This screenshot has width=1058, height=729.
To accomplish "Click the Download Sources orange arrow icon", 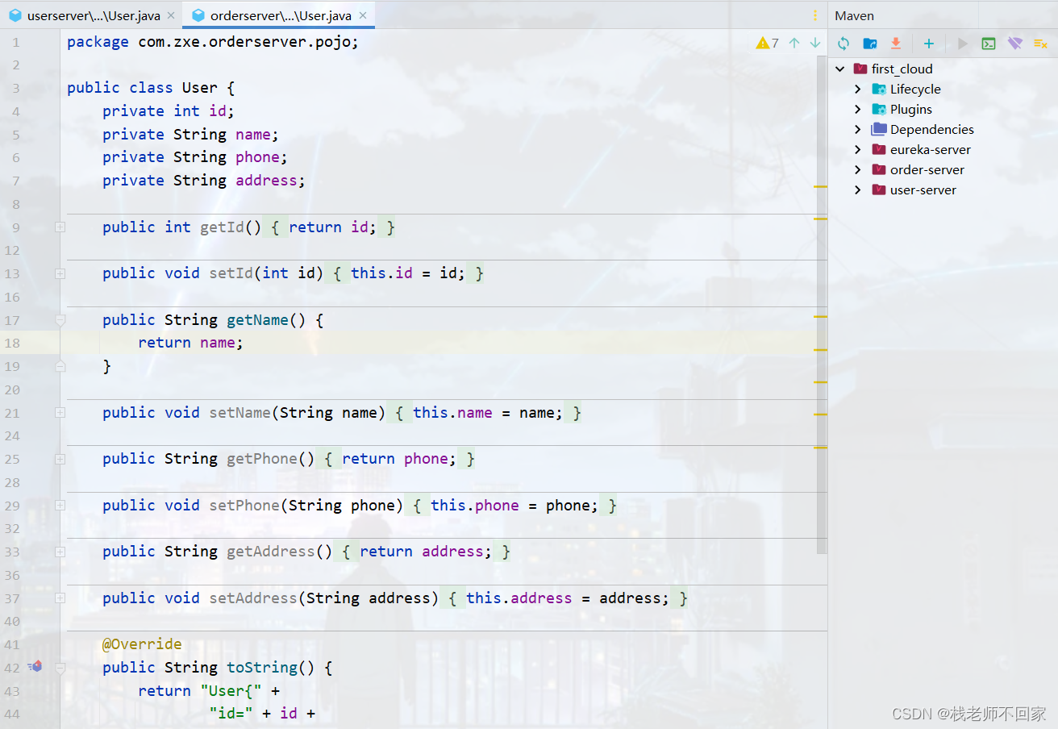I will point(896,44).
